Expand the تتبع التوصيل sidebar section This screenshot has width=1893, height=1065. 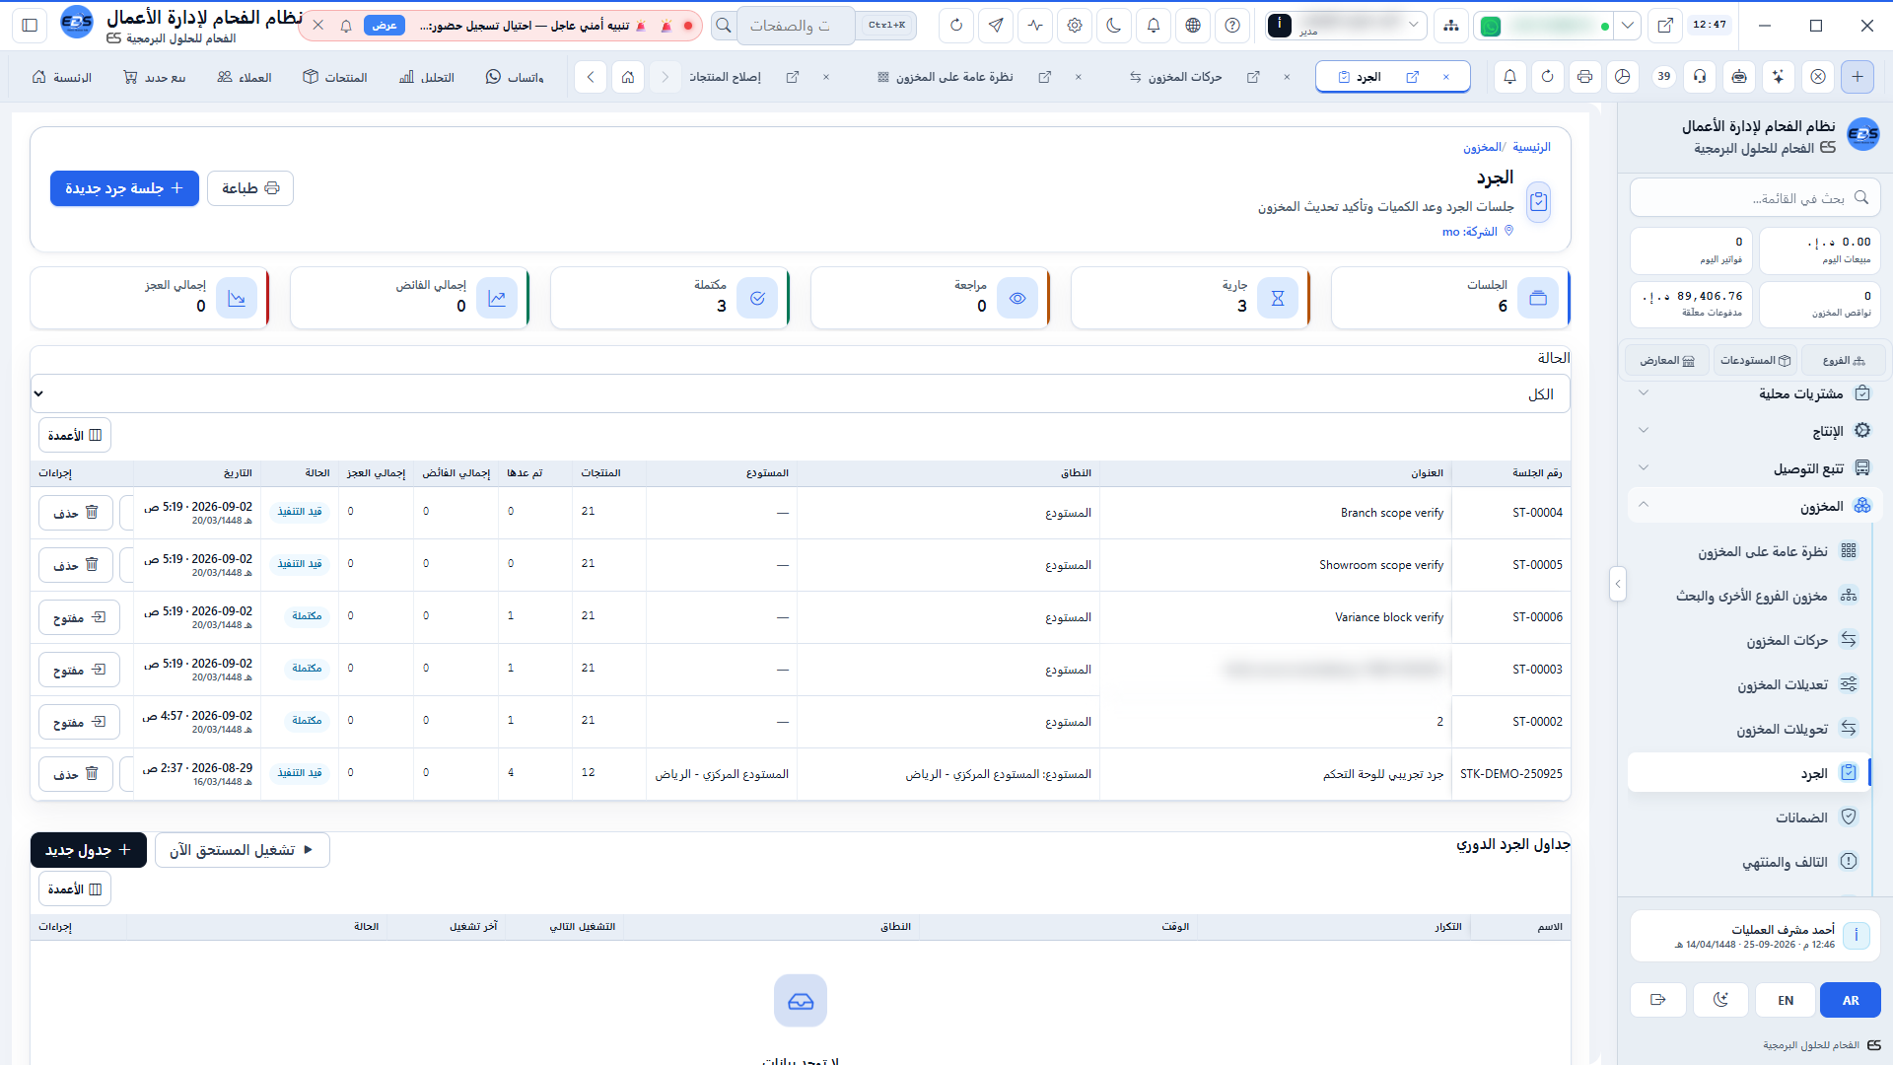pos(1755,468)
